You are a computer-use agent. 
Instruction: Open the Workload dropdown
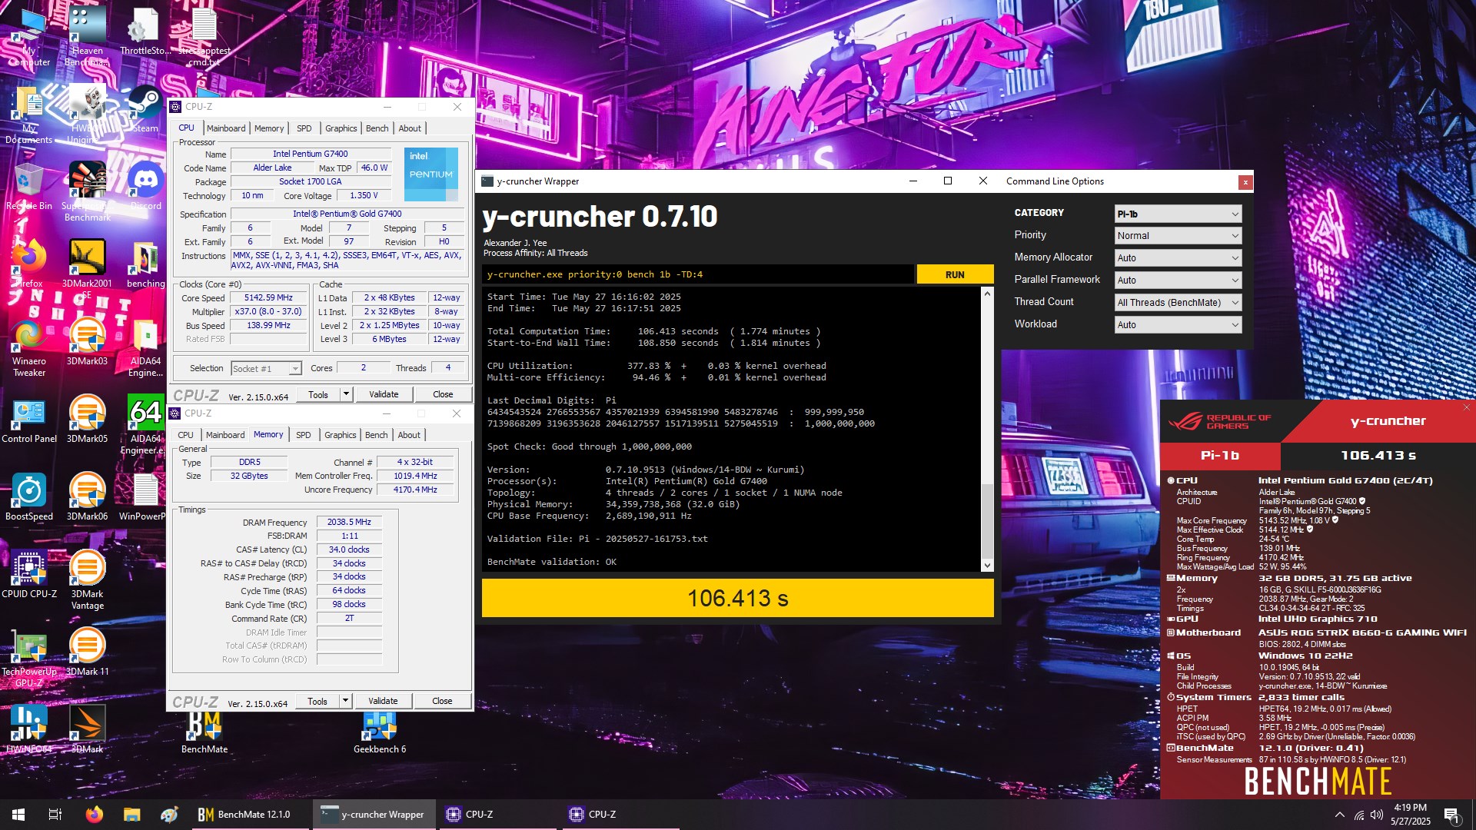(x=1178, y=325)
